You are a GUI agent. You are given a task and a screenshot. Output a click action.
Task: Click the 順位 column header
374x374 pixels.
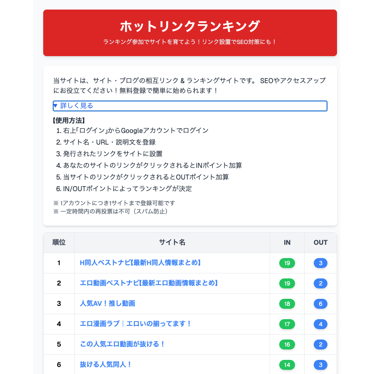tap(59, 243)
